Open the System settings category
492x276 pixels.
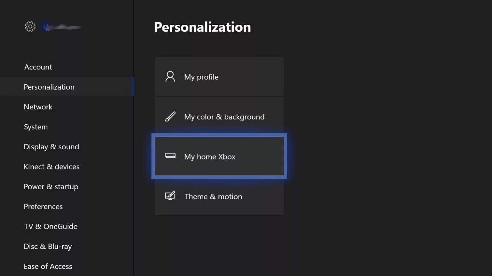pos(36,127)
